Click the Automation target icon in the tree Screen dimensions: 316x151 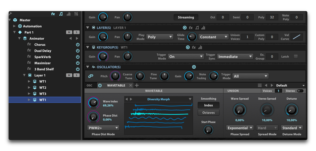click(20, 26)
